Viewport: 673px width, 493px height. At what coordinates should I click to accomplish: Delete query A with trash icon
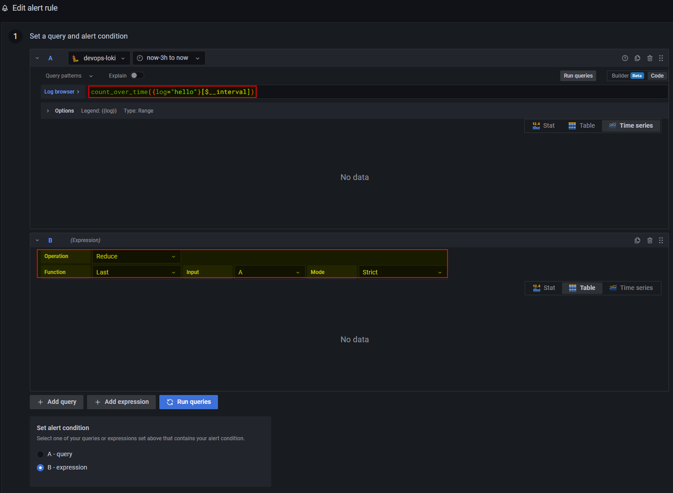pos(650,58)
